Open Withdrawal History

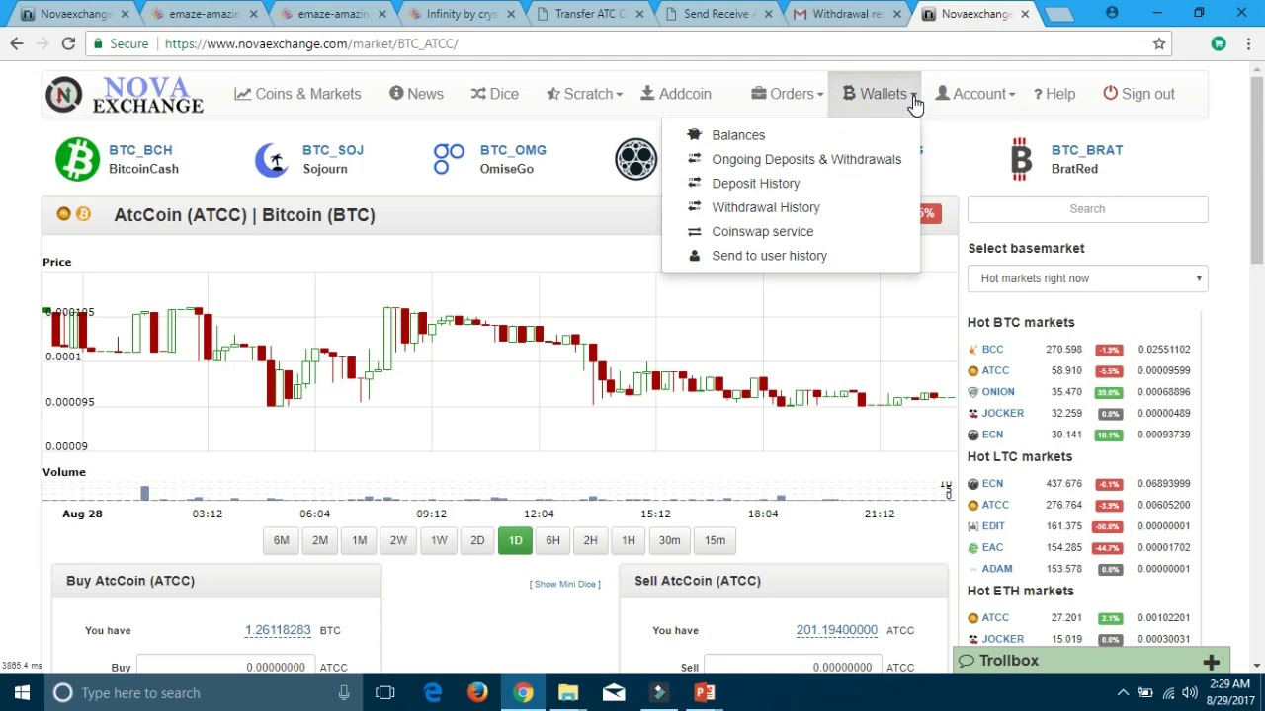click(766, 207)
